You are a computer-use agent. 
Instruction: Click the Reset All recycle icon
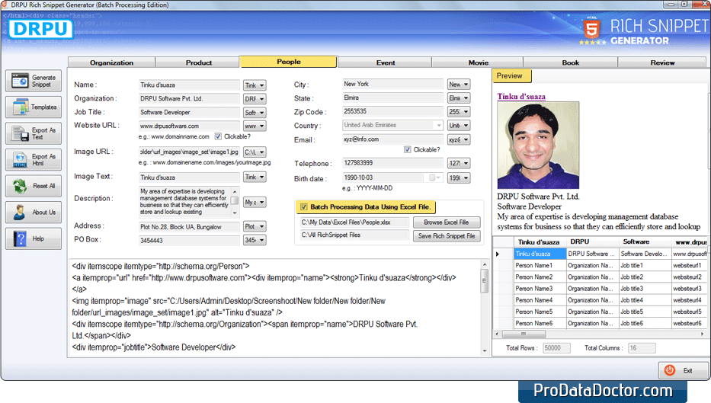[x=20, y=186]
